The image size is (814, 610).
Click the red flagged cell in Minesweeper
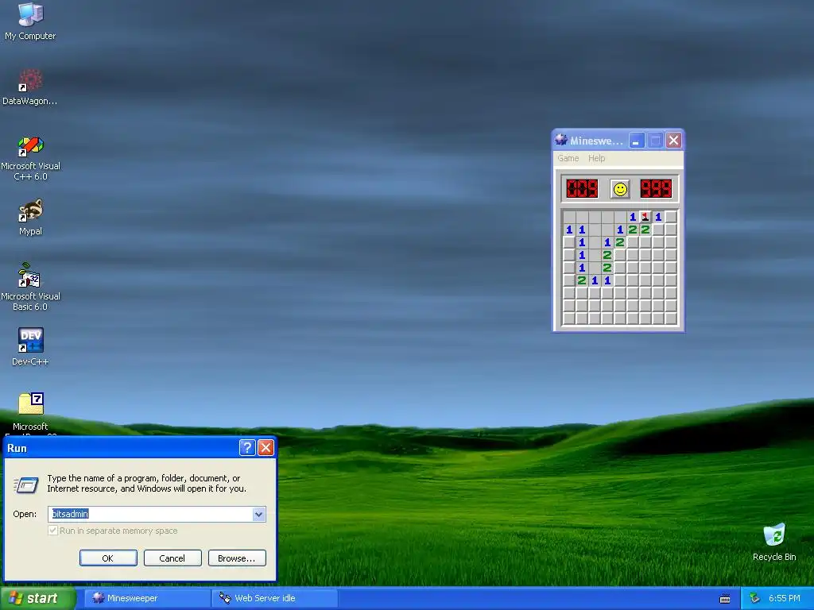(645, 217)
